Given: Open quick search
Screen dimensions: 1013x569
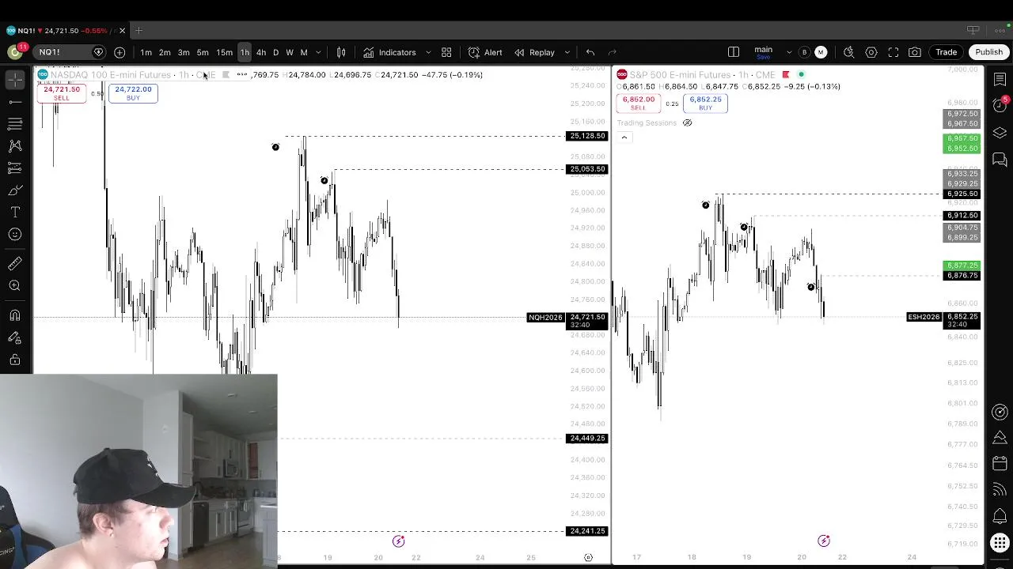Looking at the screenshot, I should (848, 52).
